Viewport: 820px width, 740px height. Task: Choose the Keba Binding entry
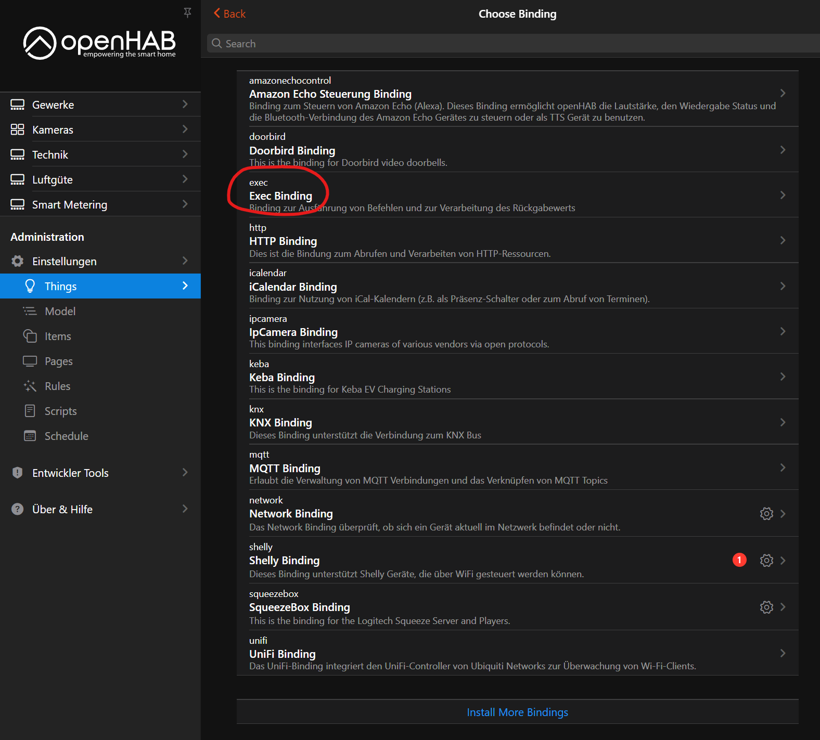pyautogui.click(x=518, y=377)
